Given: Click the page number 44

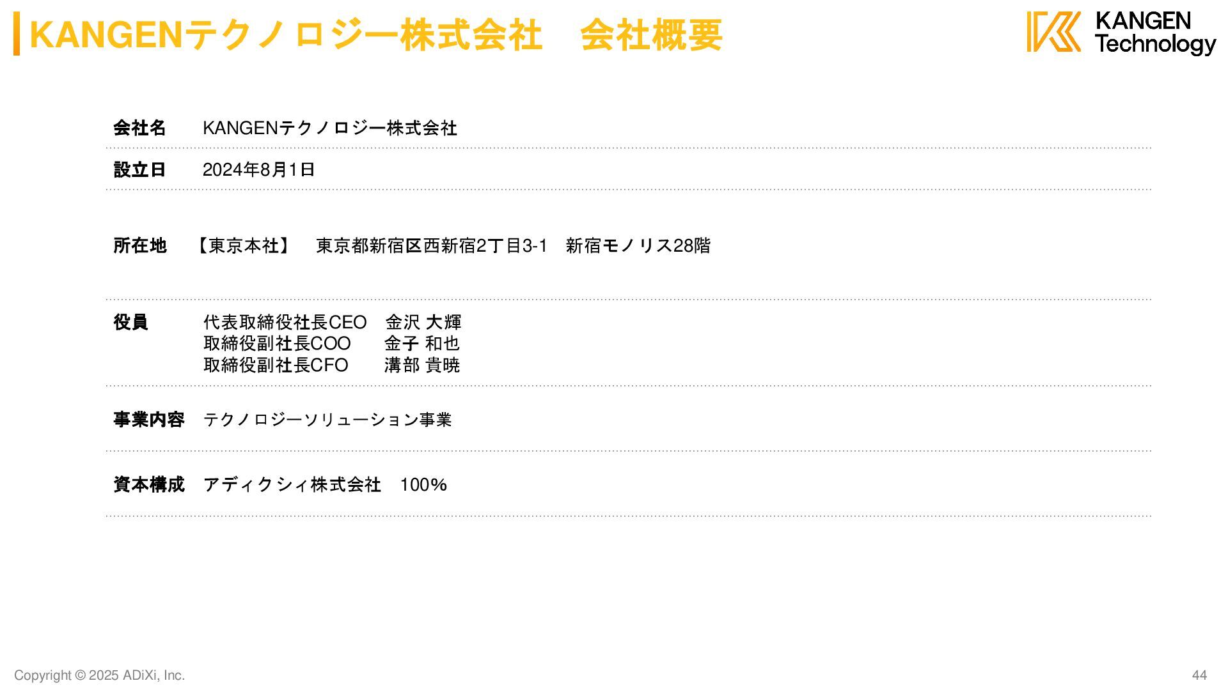Looking at the screenshot, I should [x=1199, y=675].
